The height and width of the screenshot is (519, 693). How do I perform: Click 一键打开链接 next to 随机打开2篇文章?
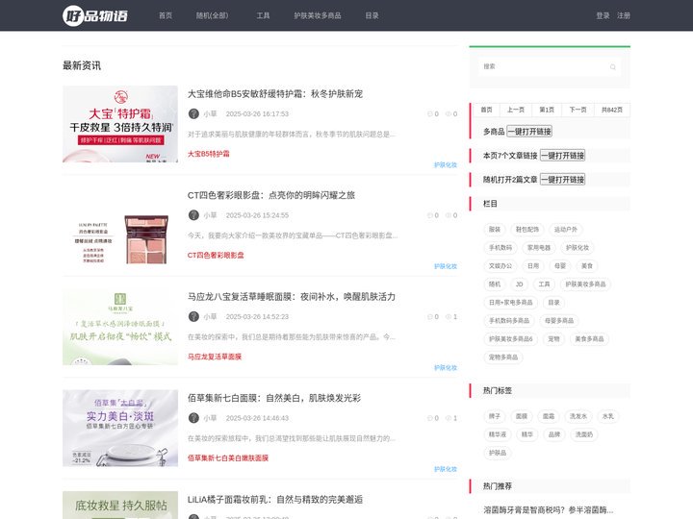tap(563, 179)
